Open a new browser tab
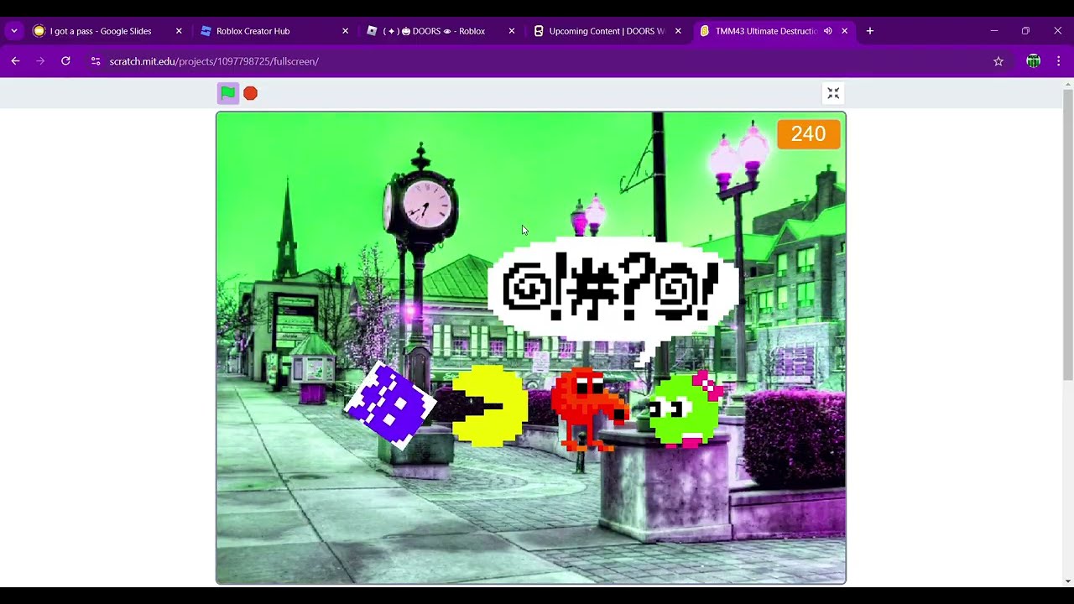 click(870, 31)
